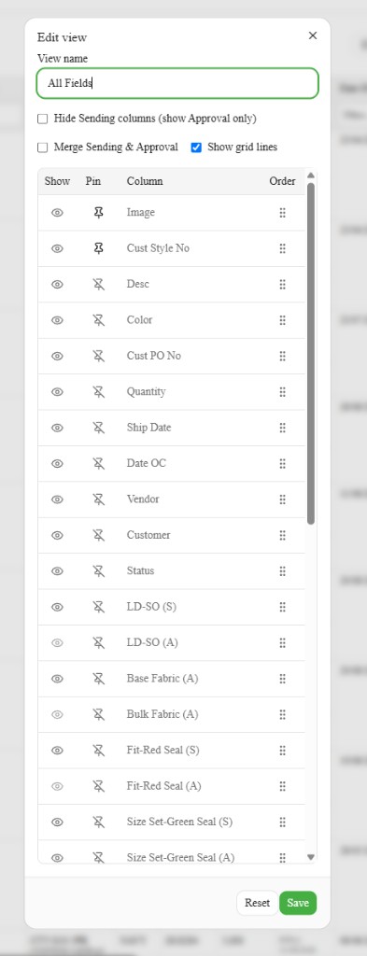Viewport: 367px width, 956px height.
Task: Click the scroll up arrow of column list
Action: (311, 176)
